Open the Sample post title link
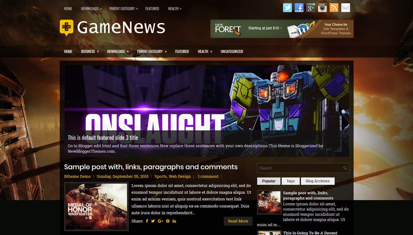 tap(151, 167)
